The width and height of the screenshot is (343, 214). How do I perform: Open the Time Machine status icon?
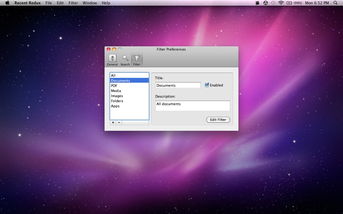[273, 3]
